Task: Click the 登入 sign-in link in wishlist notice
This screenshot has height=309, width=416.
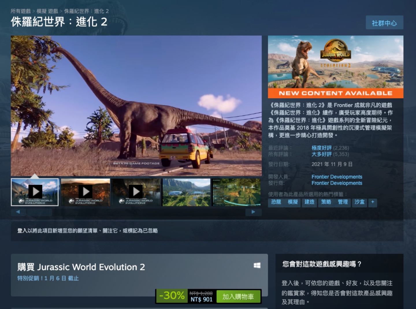Action: pos(22,230)
